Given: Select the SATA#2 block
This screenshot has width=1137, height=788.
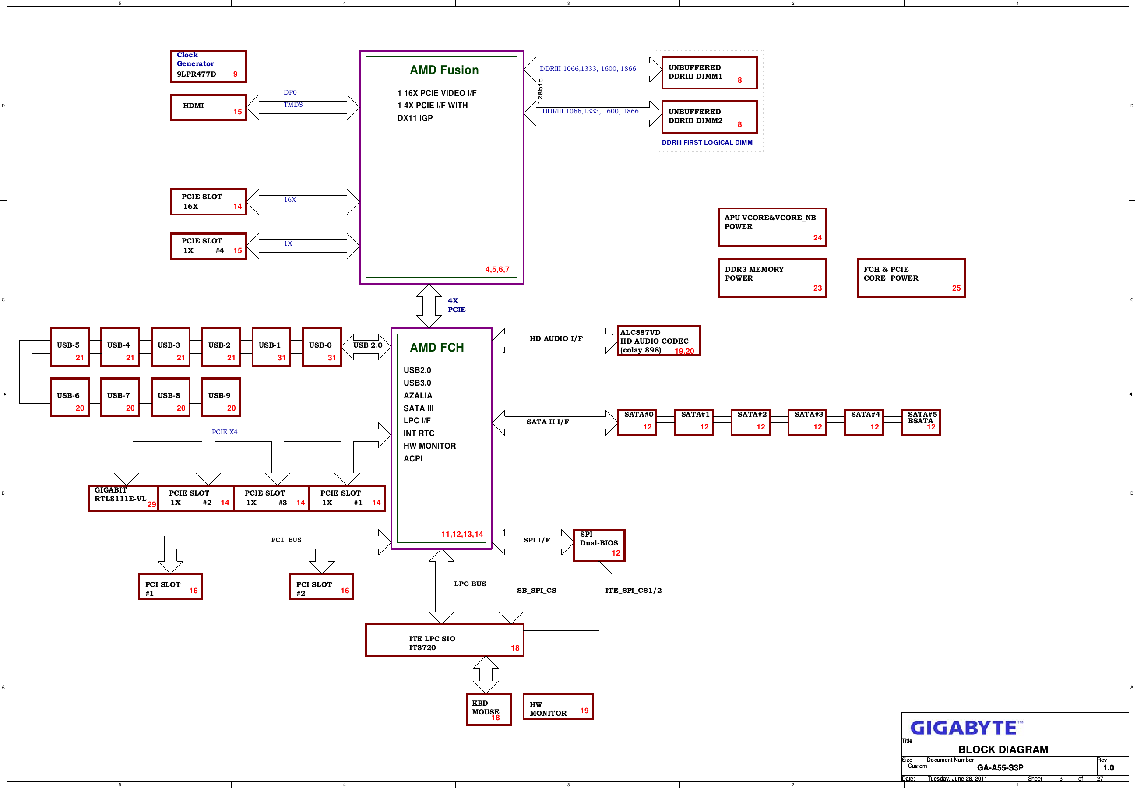Looking at the screenshot, I should tap(750, 422).
